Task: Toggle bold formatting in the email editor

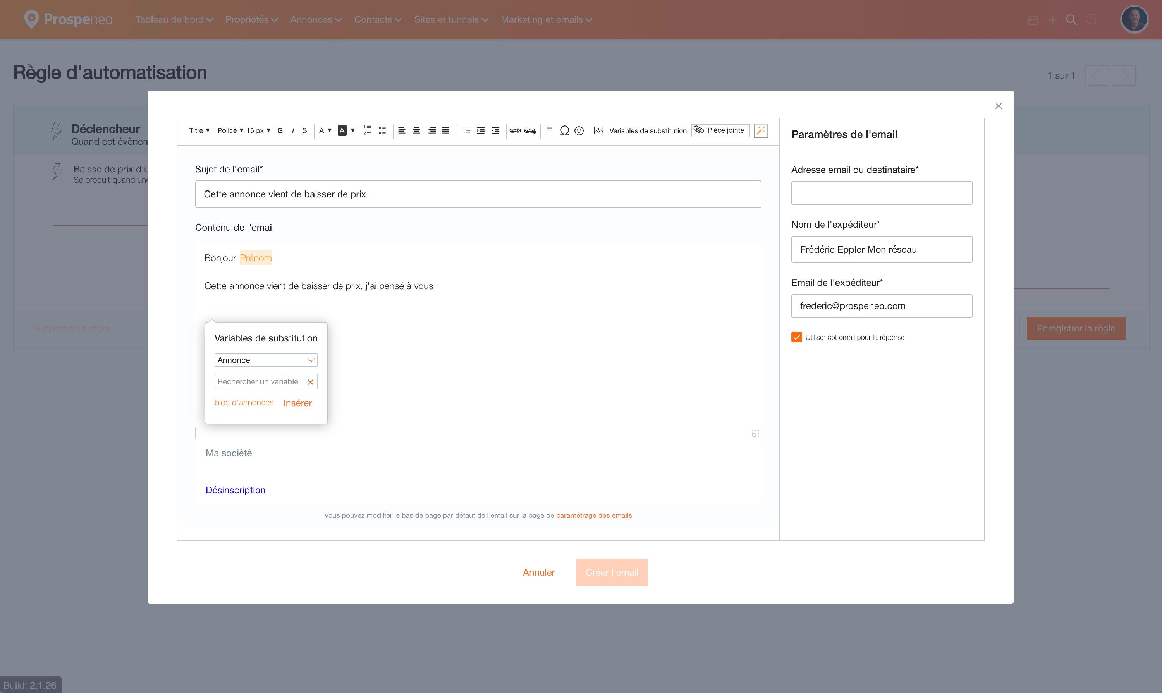Action: click(x=280, y=131)
